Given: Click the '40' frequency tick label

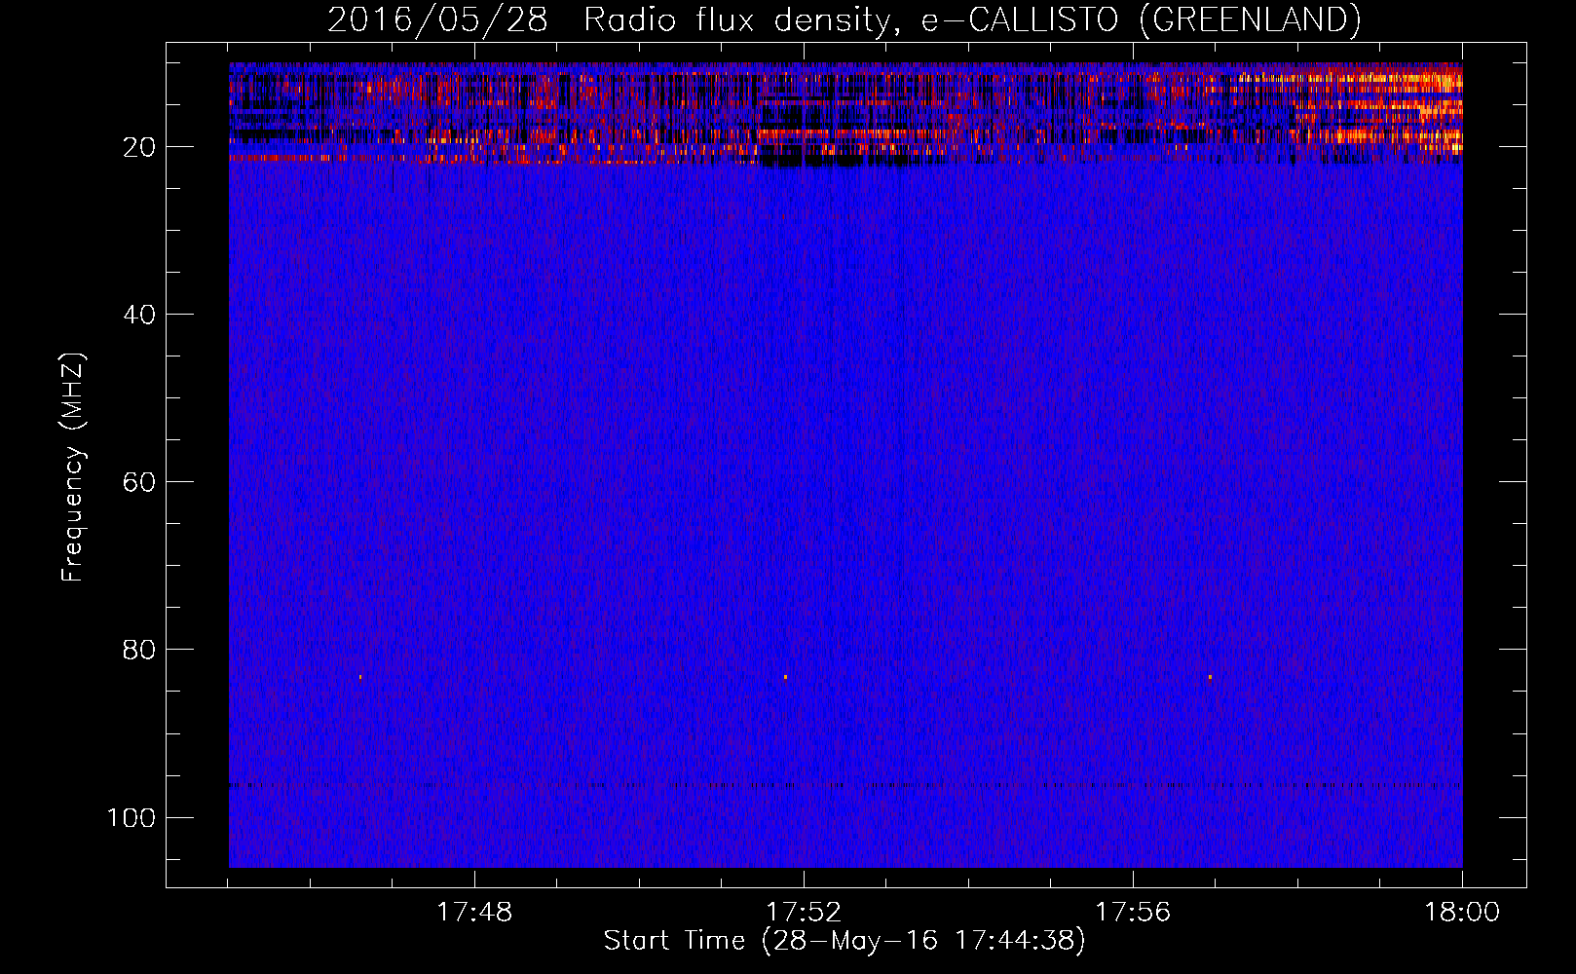Looking at the screenshot, I should pos(139,315).
